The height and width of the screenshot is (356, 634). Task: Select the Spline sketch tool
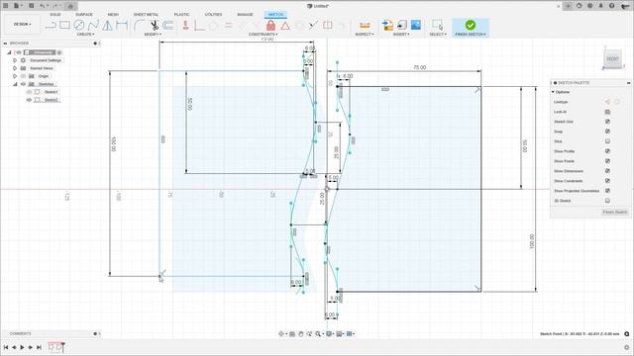pos(93,25)
